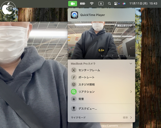Open the Wi-Fi status menu
The image size is (161, 128).
92,4
